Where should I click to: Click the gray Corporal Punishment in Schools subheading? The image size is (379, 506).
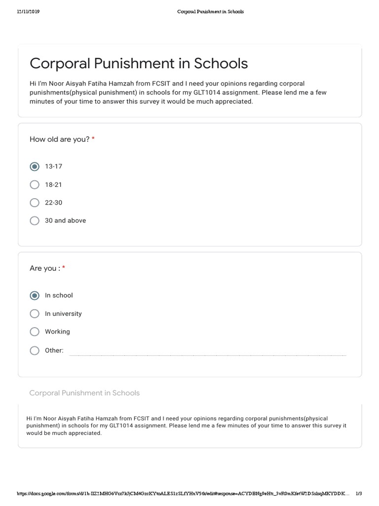point(84,393)
